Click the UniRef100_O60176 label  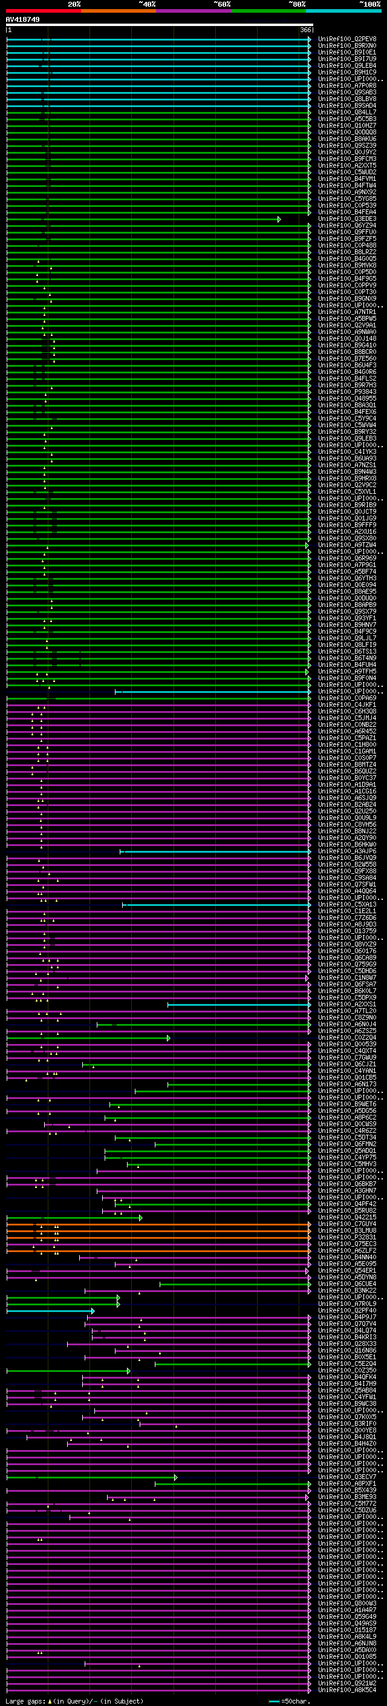(x=347, y=951)
